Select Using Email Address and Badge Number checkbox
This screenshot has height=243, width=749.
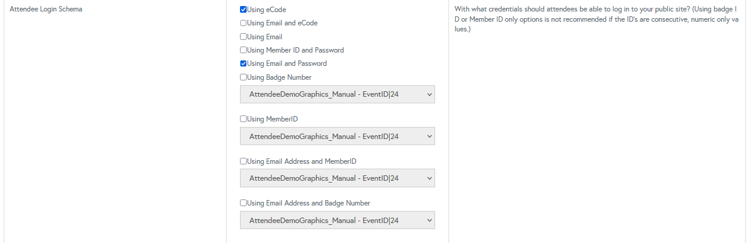coord(244,203)
